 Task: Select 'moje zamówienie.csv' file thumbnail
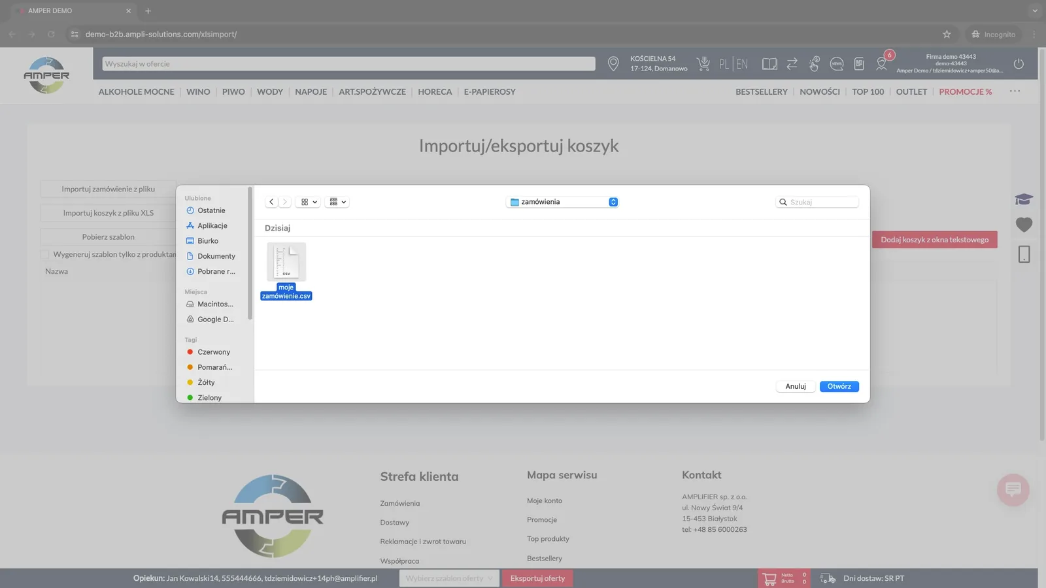coord(286,262)
